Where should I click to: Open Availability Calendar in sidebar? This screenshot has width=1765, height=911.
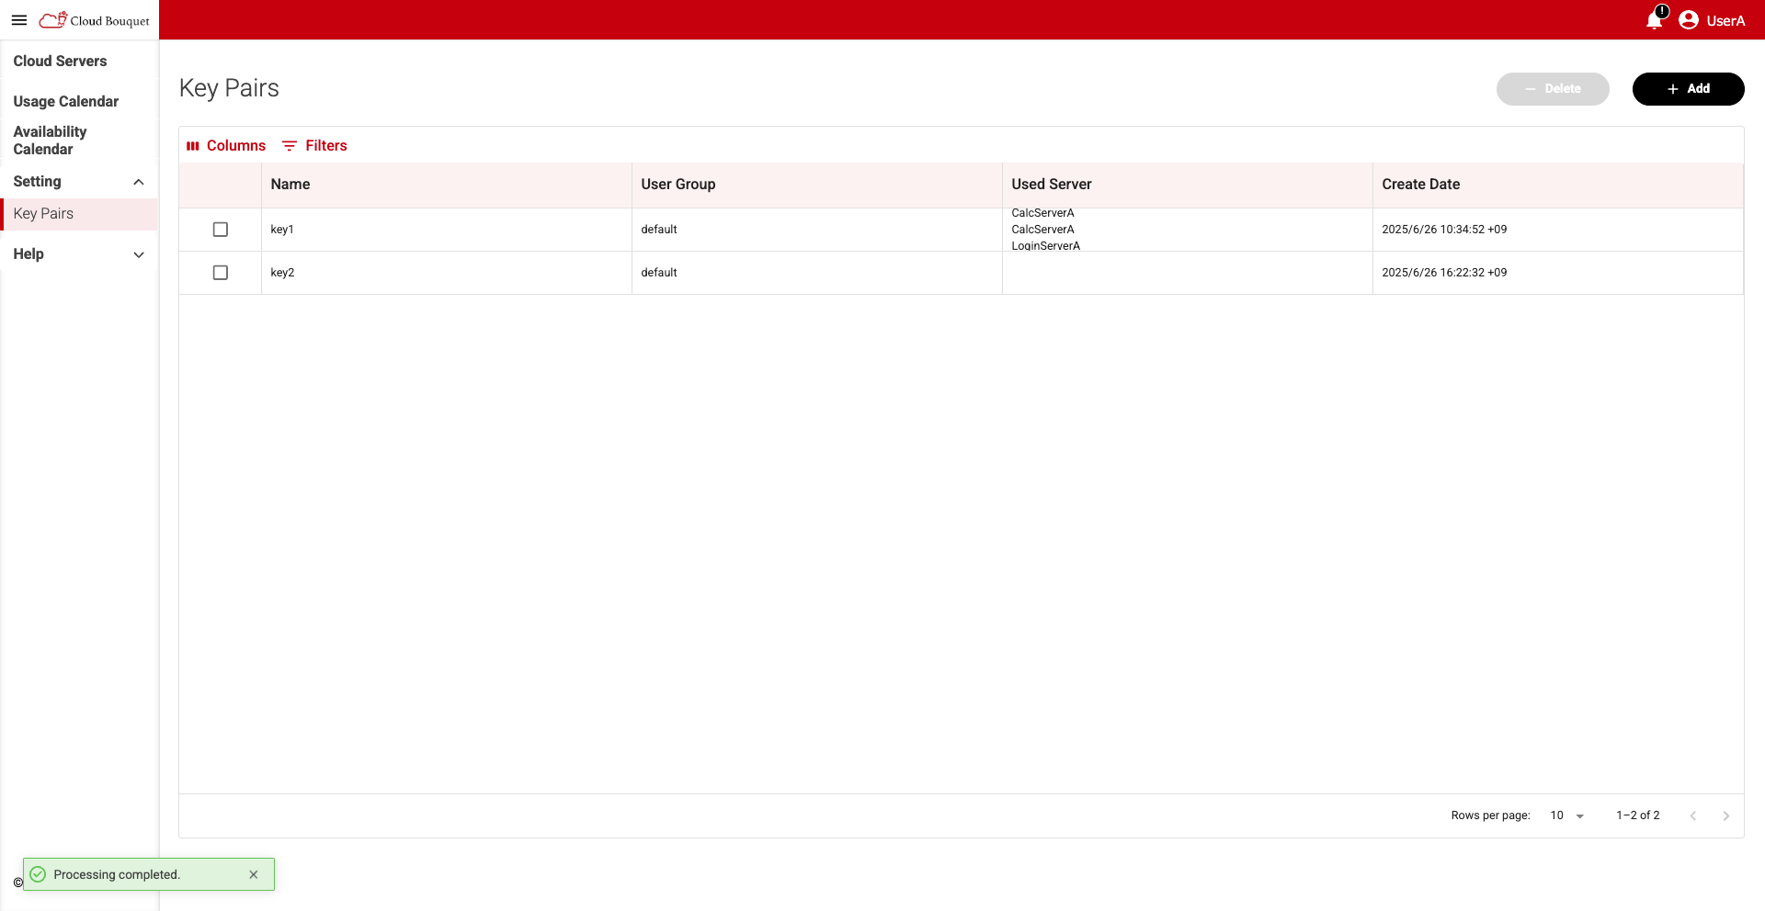coord(50,141)
